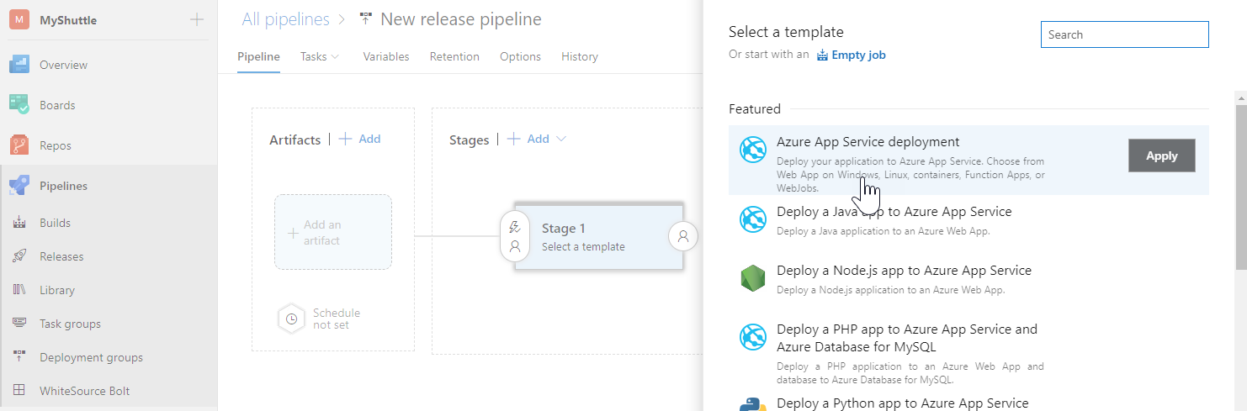
Task: Click the plus icon on artifact placeholder
Action: click(293, 233)
